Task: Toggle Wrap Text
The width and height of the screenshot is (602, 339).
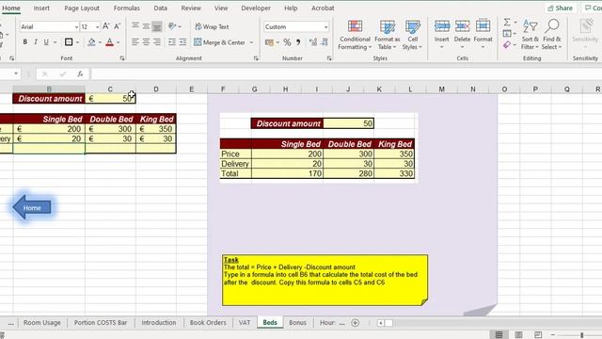Action: [212, 26]
